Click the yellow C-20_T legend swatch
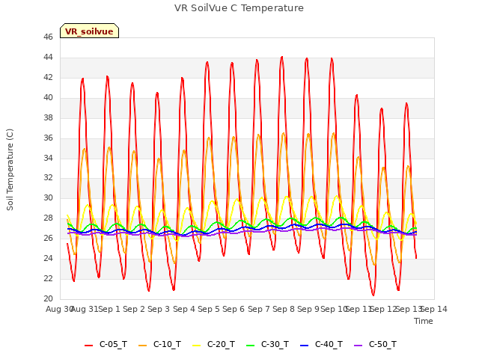This screenshot has width=479, height=359. (196, 346)
